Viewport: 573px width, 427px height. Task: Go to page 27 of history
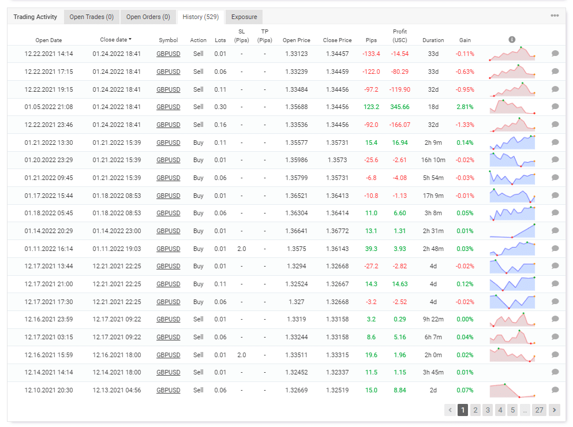pos(539,410)
